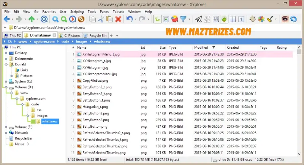Open Type Stats pie chart icon

click(175, 19)
